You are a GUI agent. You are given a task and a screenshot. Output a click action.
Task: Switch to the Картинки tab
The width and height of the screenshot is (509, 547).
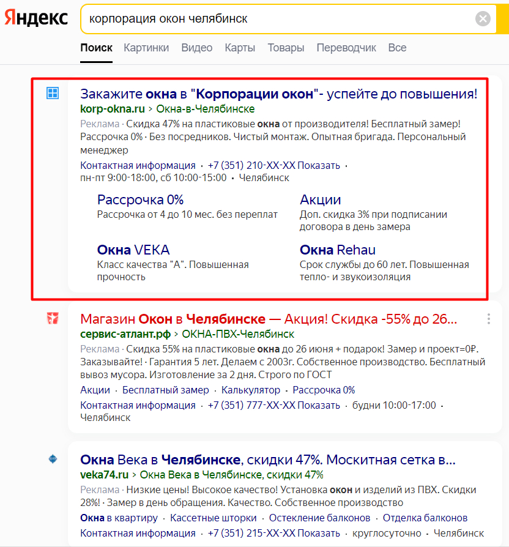point(146,48)
